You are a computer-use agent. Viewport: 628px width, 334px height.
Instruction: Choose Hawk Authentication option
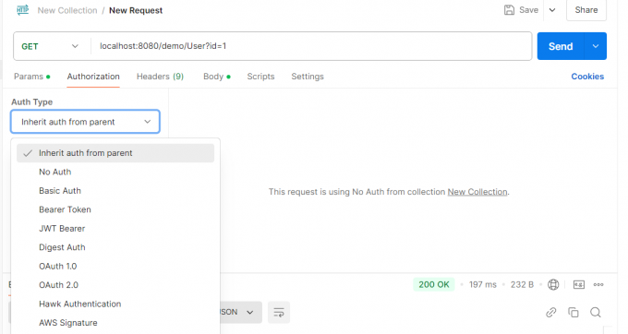pos(115,304)
